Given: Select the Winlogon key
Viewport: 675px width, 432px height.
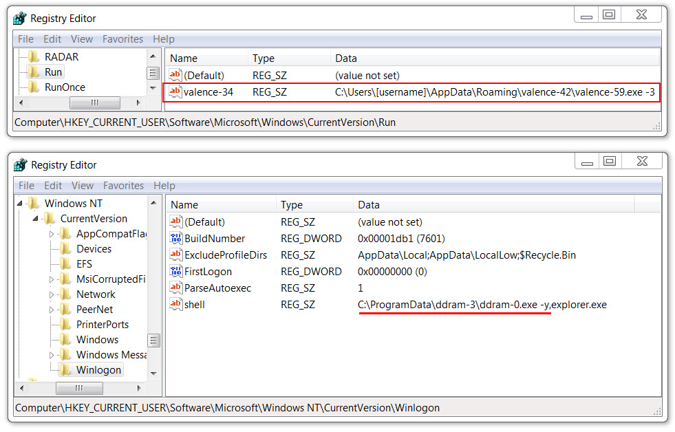Looking at the screenshot, I should (x=98, y=370).
